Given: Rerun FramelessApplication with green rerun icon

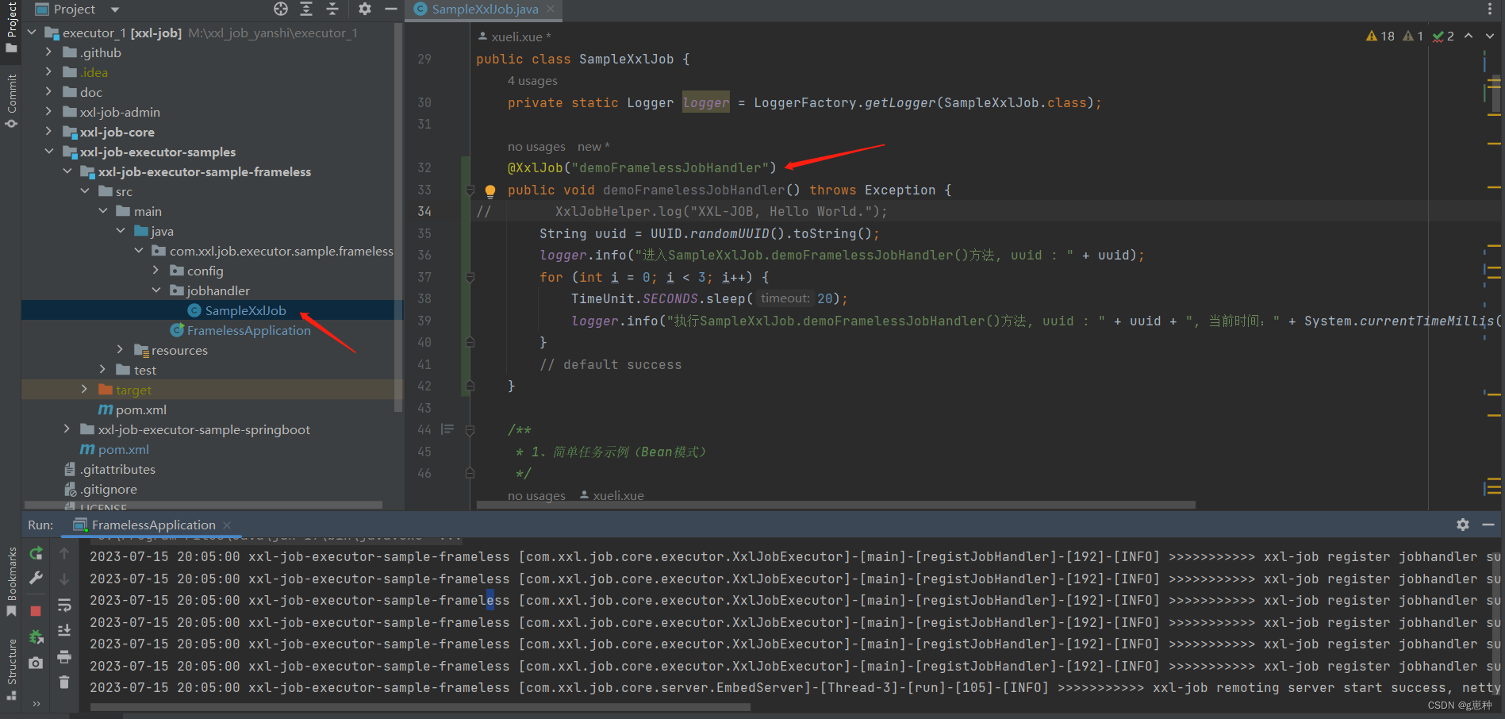Looking at the screenshot, I should click(x=36, y=553).
